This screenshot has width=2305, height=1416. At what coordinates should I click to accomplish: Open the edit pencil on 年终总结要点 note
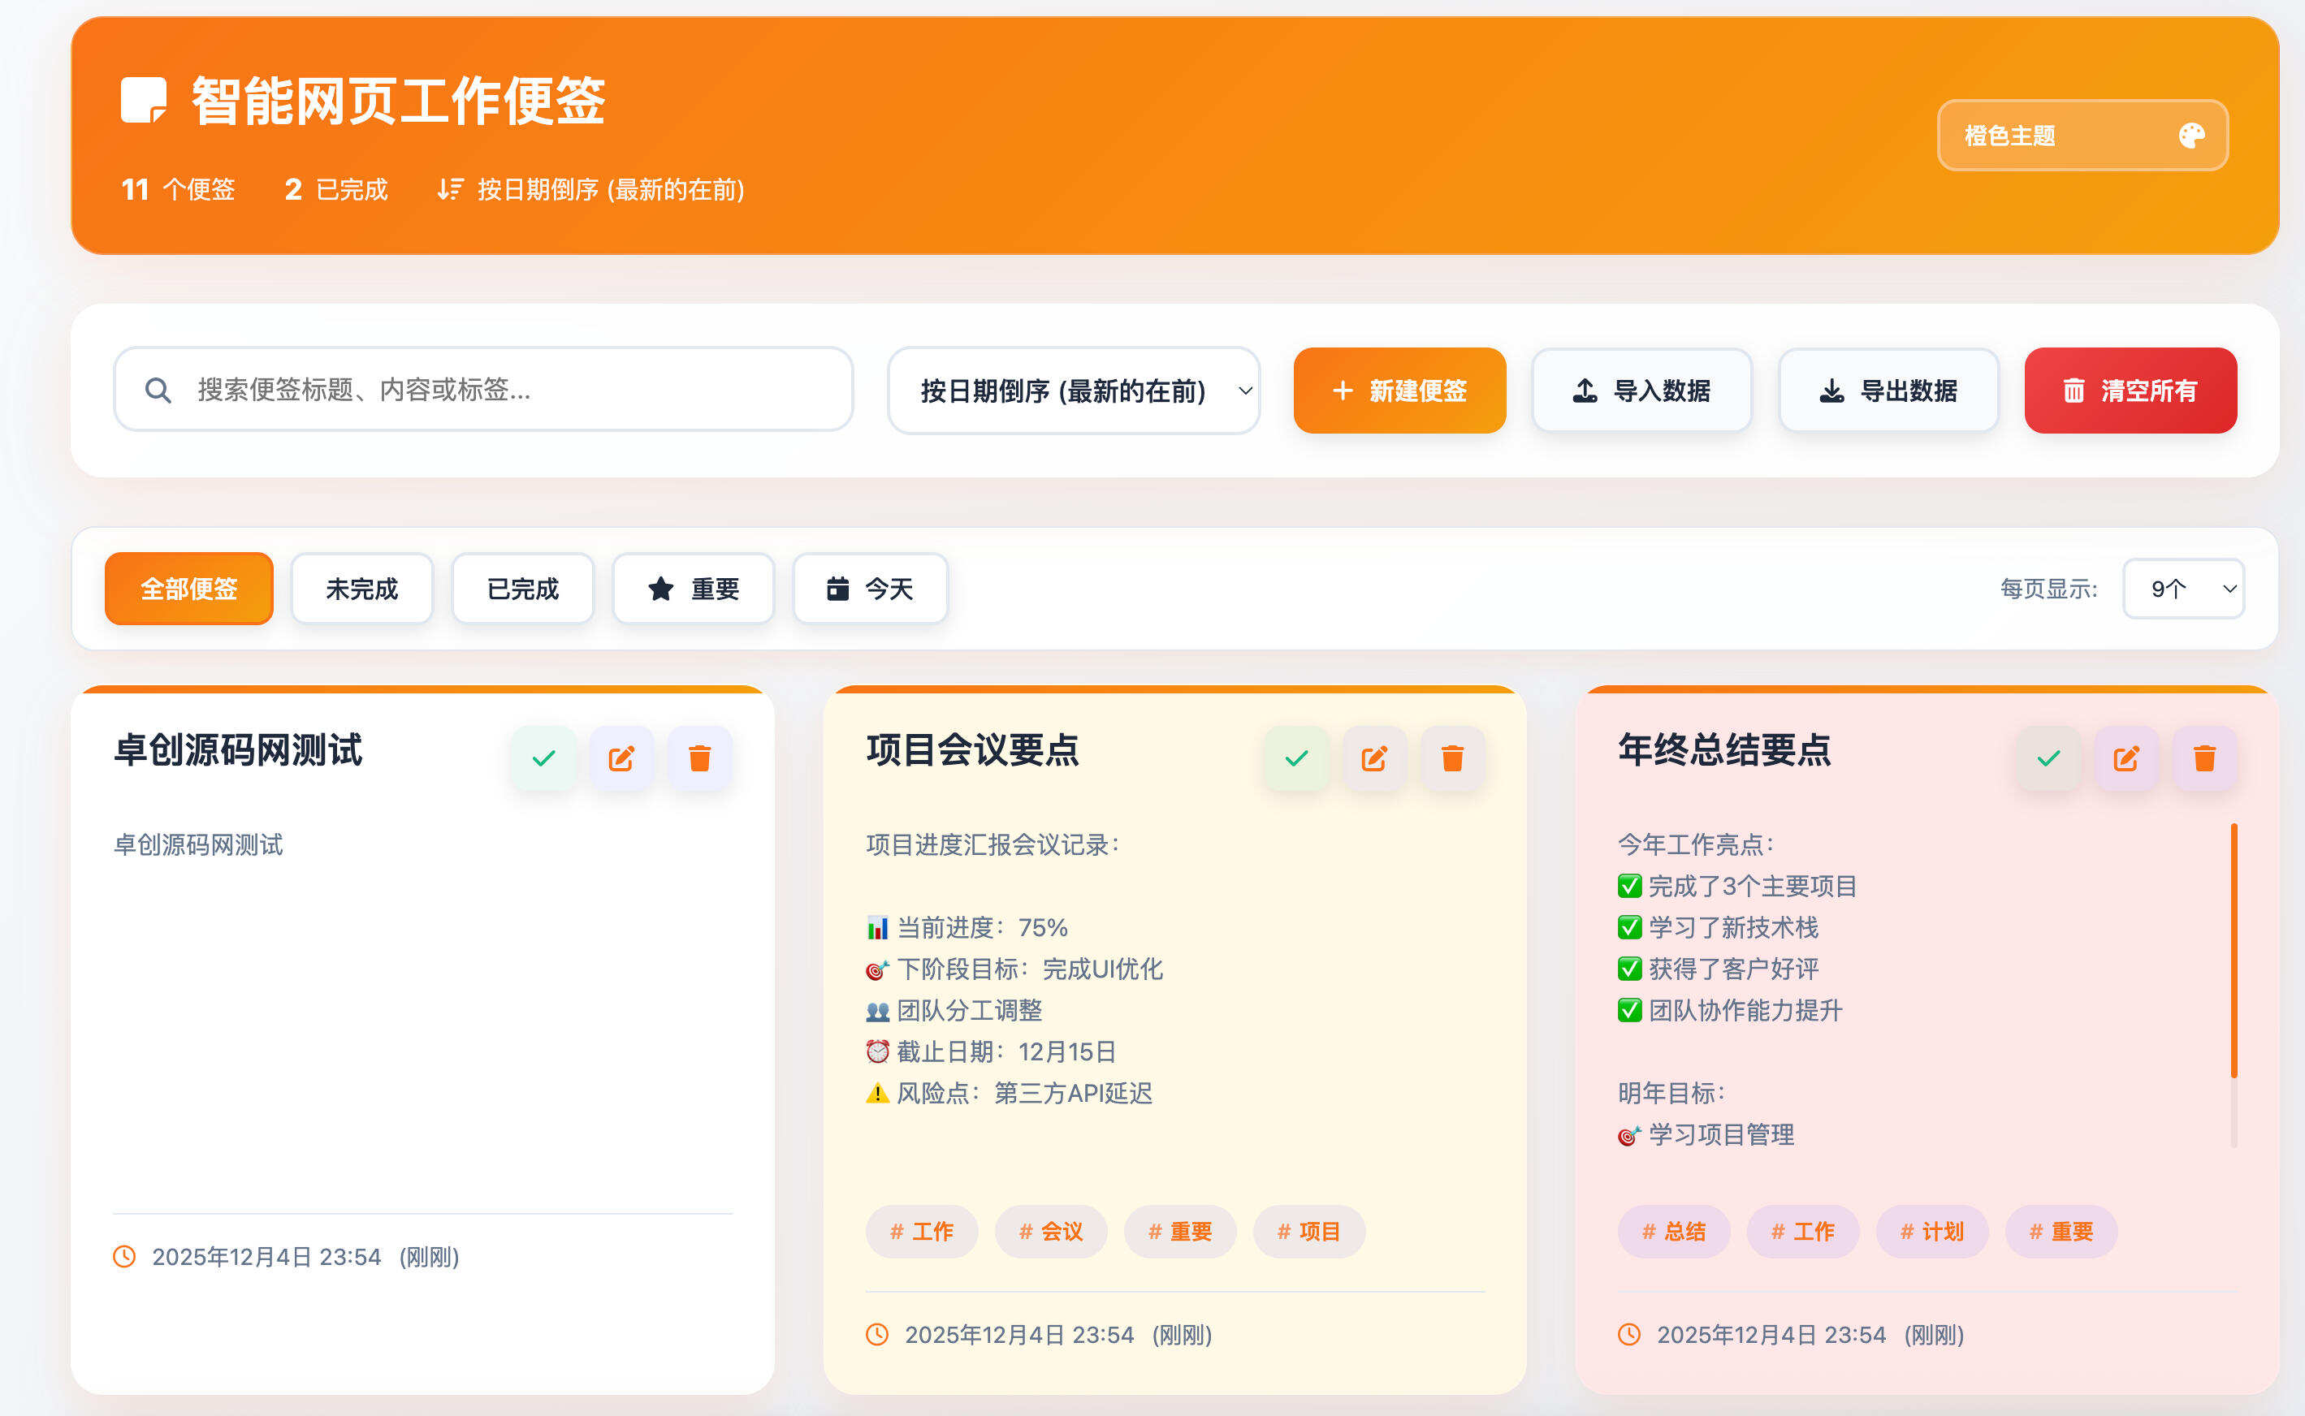[x=2128, y=758]
